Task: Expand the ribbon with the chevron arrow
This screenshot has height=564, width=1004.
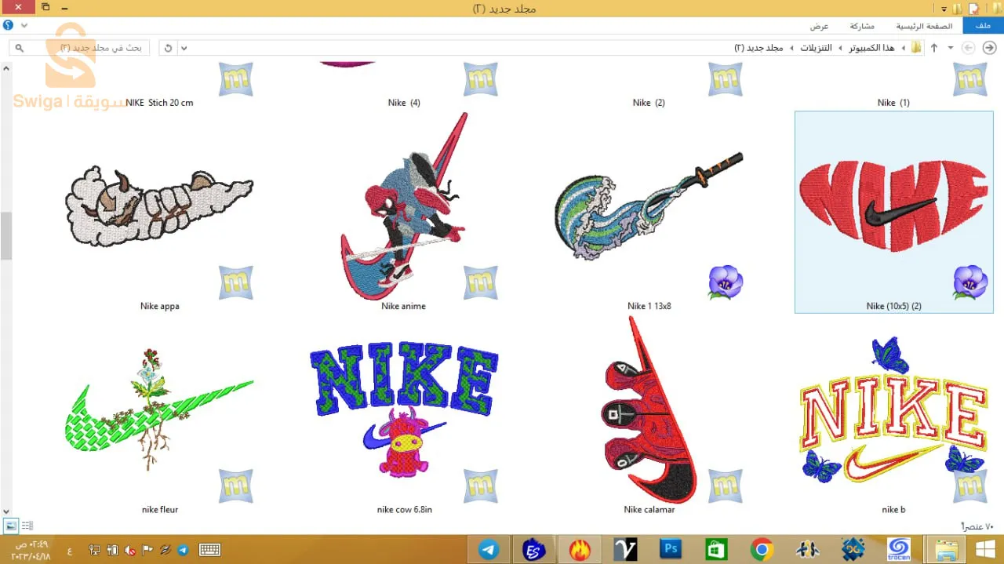Action: tap(24, 26)
